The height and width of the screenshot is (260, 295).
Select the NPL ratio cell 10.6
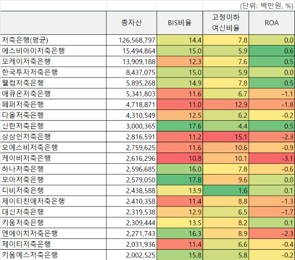click(226, 147)
